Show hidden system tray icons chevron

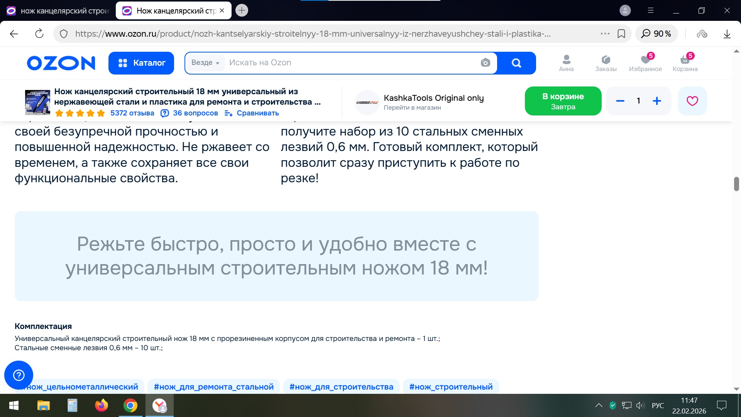coord(599,405)
